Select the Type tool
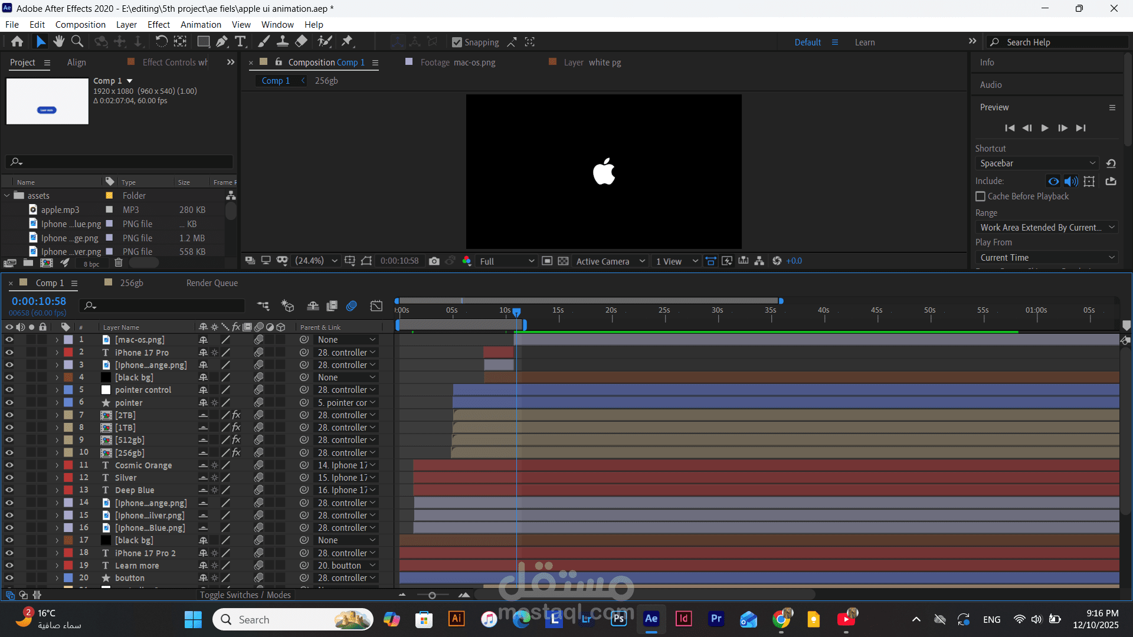This screenshot has width=1133, height=637. coord(240,42)
